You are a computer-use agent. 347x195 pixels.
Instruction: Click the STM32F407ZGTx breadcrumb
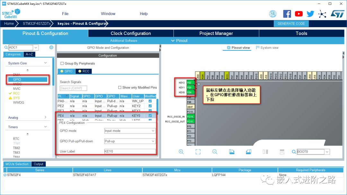point(37,24)
